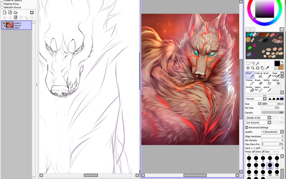Click the sketch canvas horizontal scrollbar thumb
286x179 pixels.
click(x=91, y=175)
